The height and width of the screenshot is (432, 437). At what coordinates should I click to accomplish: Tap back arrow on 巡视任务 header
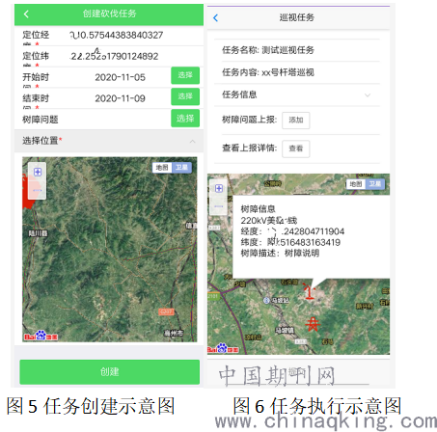click(x=216, y=18)
